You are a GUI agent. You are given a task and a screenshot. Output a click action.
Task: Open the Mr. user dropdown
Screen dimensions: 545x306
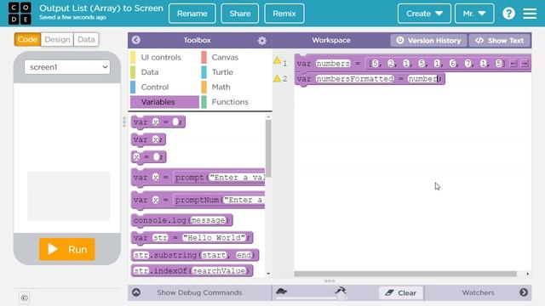click(x=474, y=14)
